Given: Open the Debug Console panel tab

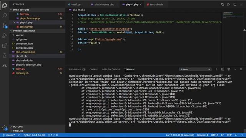Looking at the screenshot, I should click(x=111, y=69).
